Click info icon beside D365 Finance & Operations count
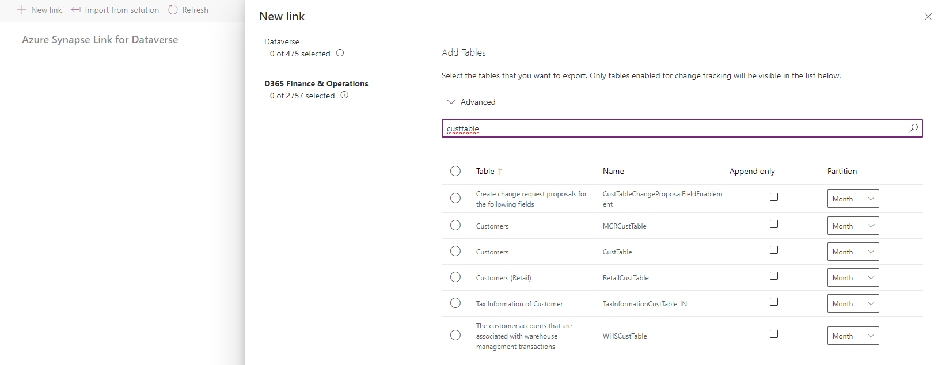Image resolution: width=938 pixels, height=365 pixels. click(x=344, y=95)
